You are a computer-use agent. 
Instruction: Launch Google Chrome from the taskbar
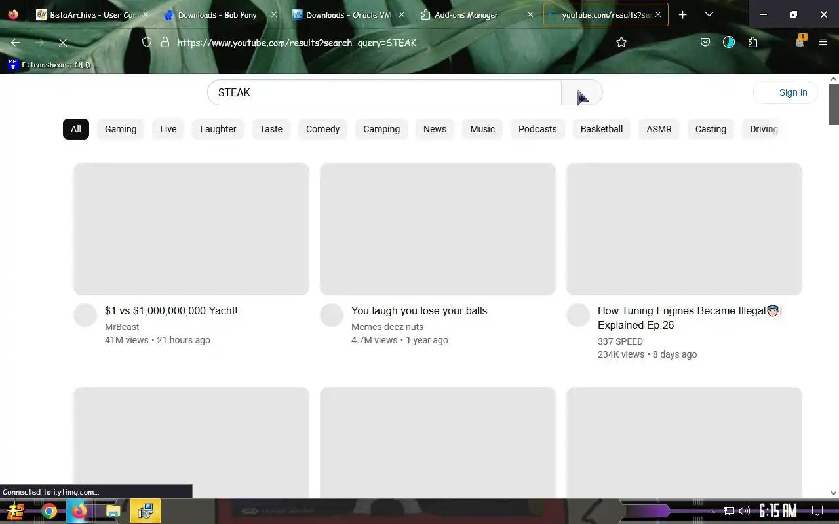[x=49, y=511]
